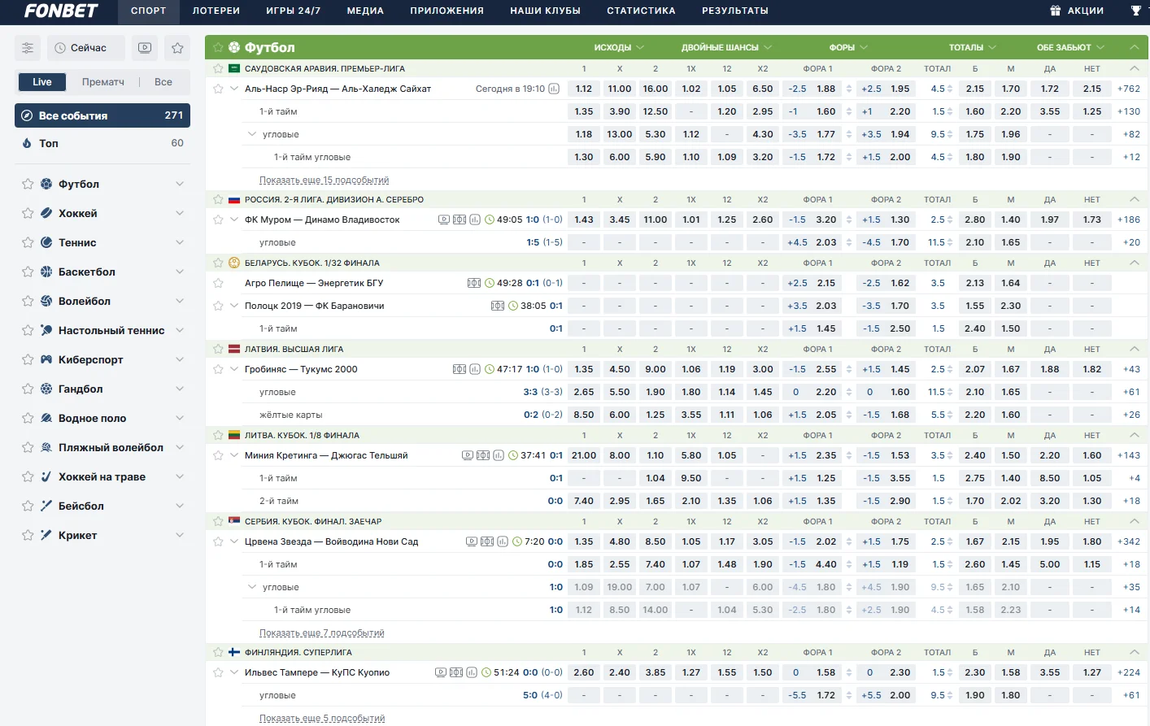Click the gift icon next to АКЦИИ
This screenshot has height=726, width=1150.
coord(1056,11)
